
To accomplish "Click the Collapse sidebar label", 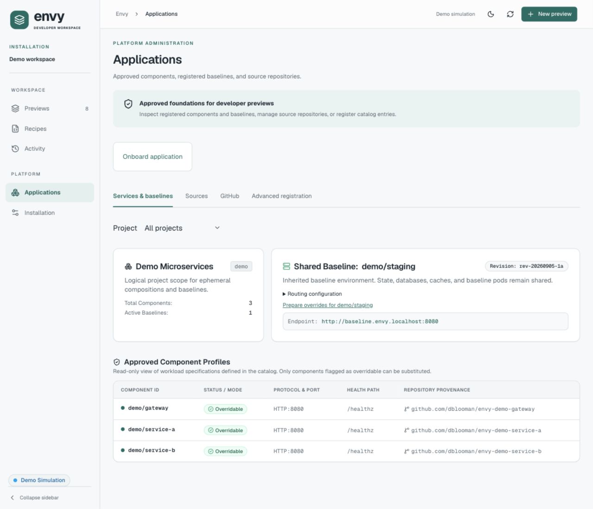I will point(39,498).
